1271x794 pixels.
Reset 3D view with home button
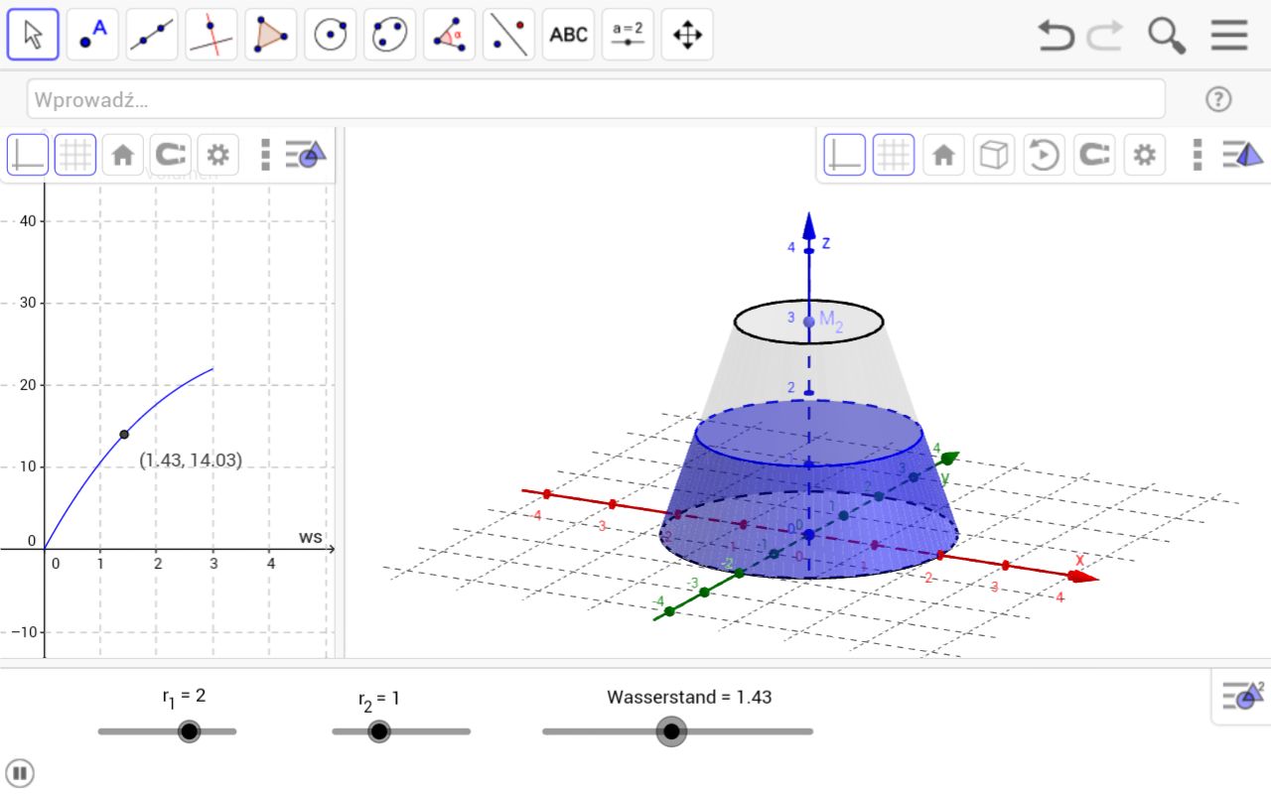click(943, 155)
